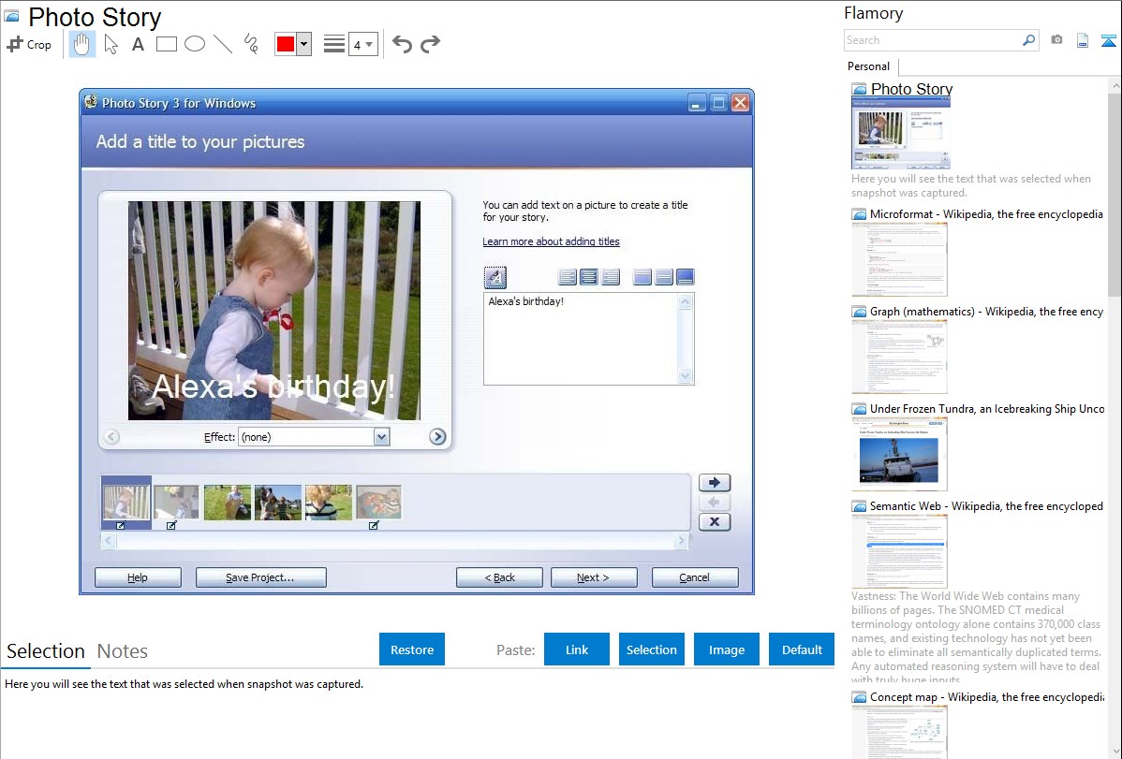Pick the ellipse shape tool

point(195,44)
